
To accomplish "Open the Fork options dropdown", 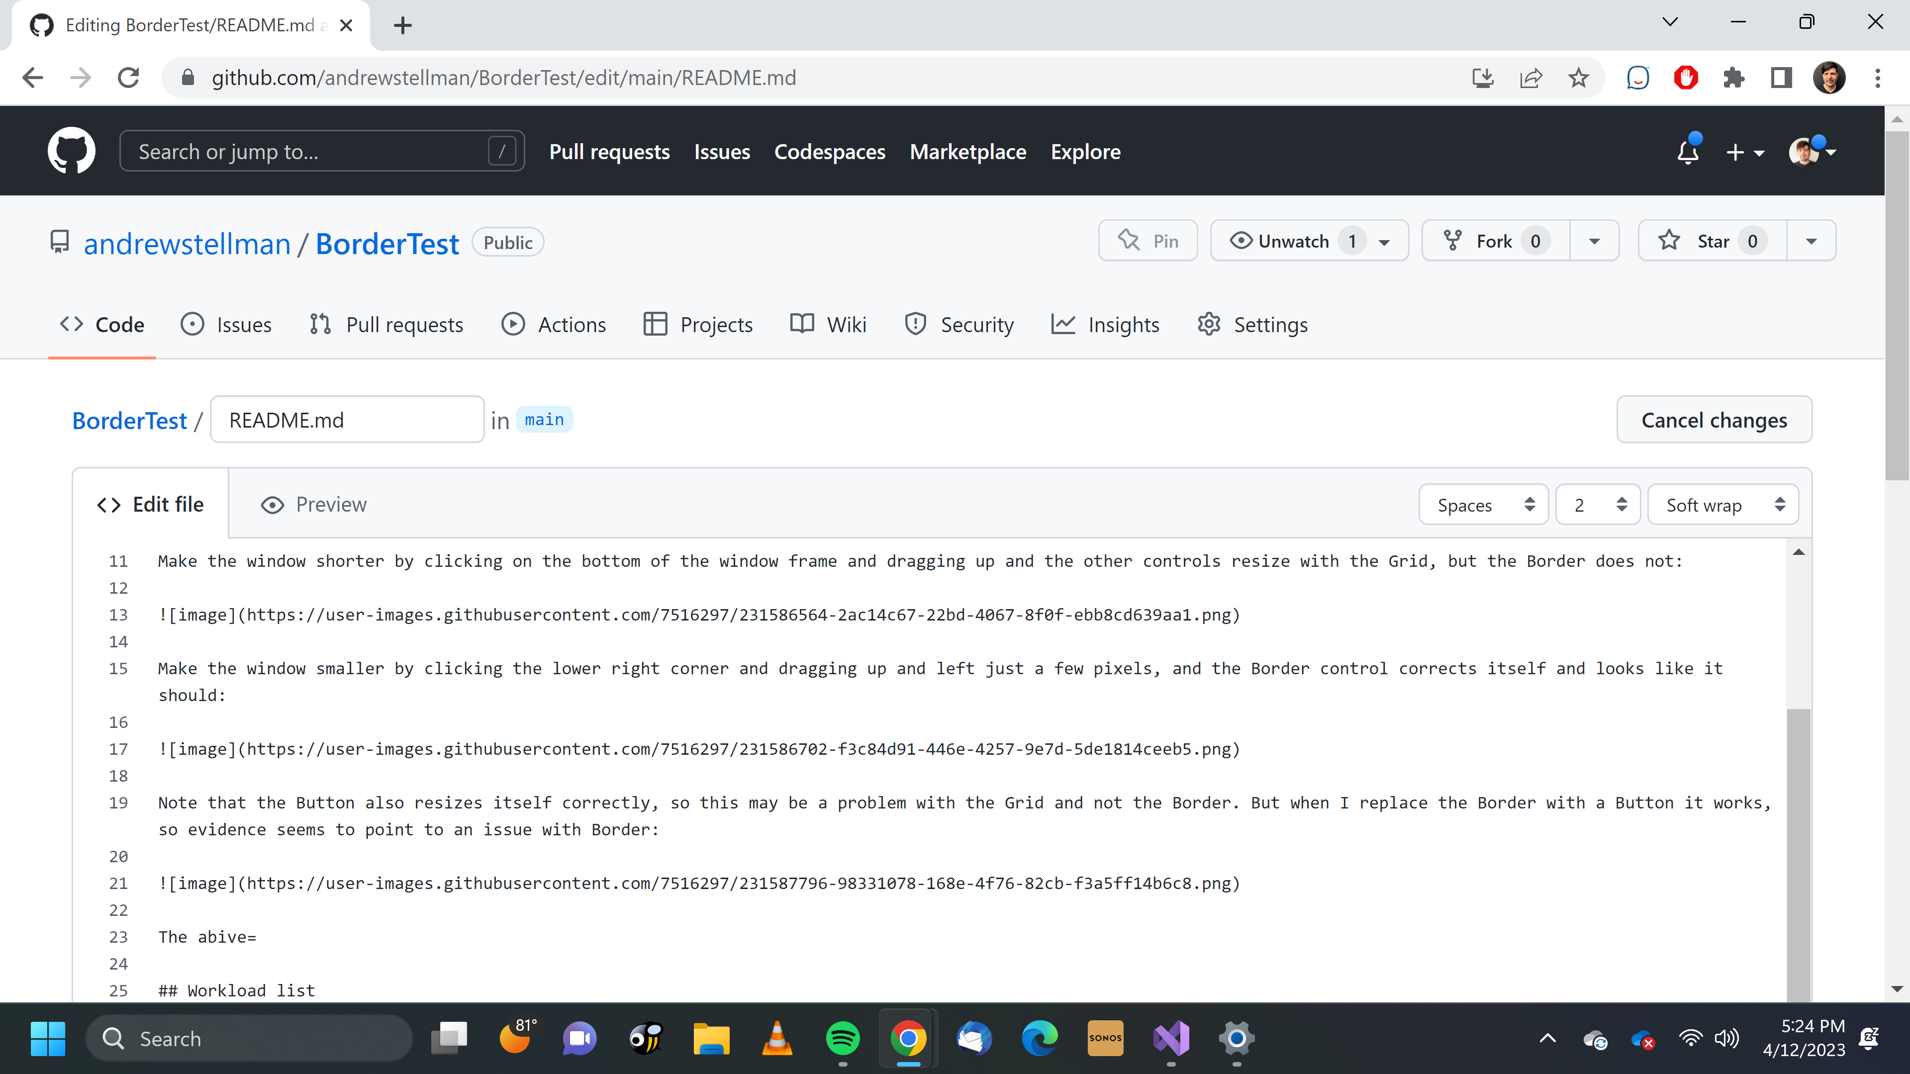I will (1595, 240).
